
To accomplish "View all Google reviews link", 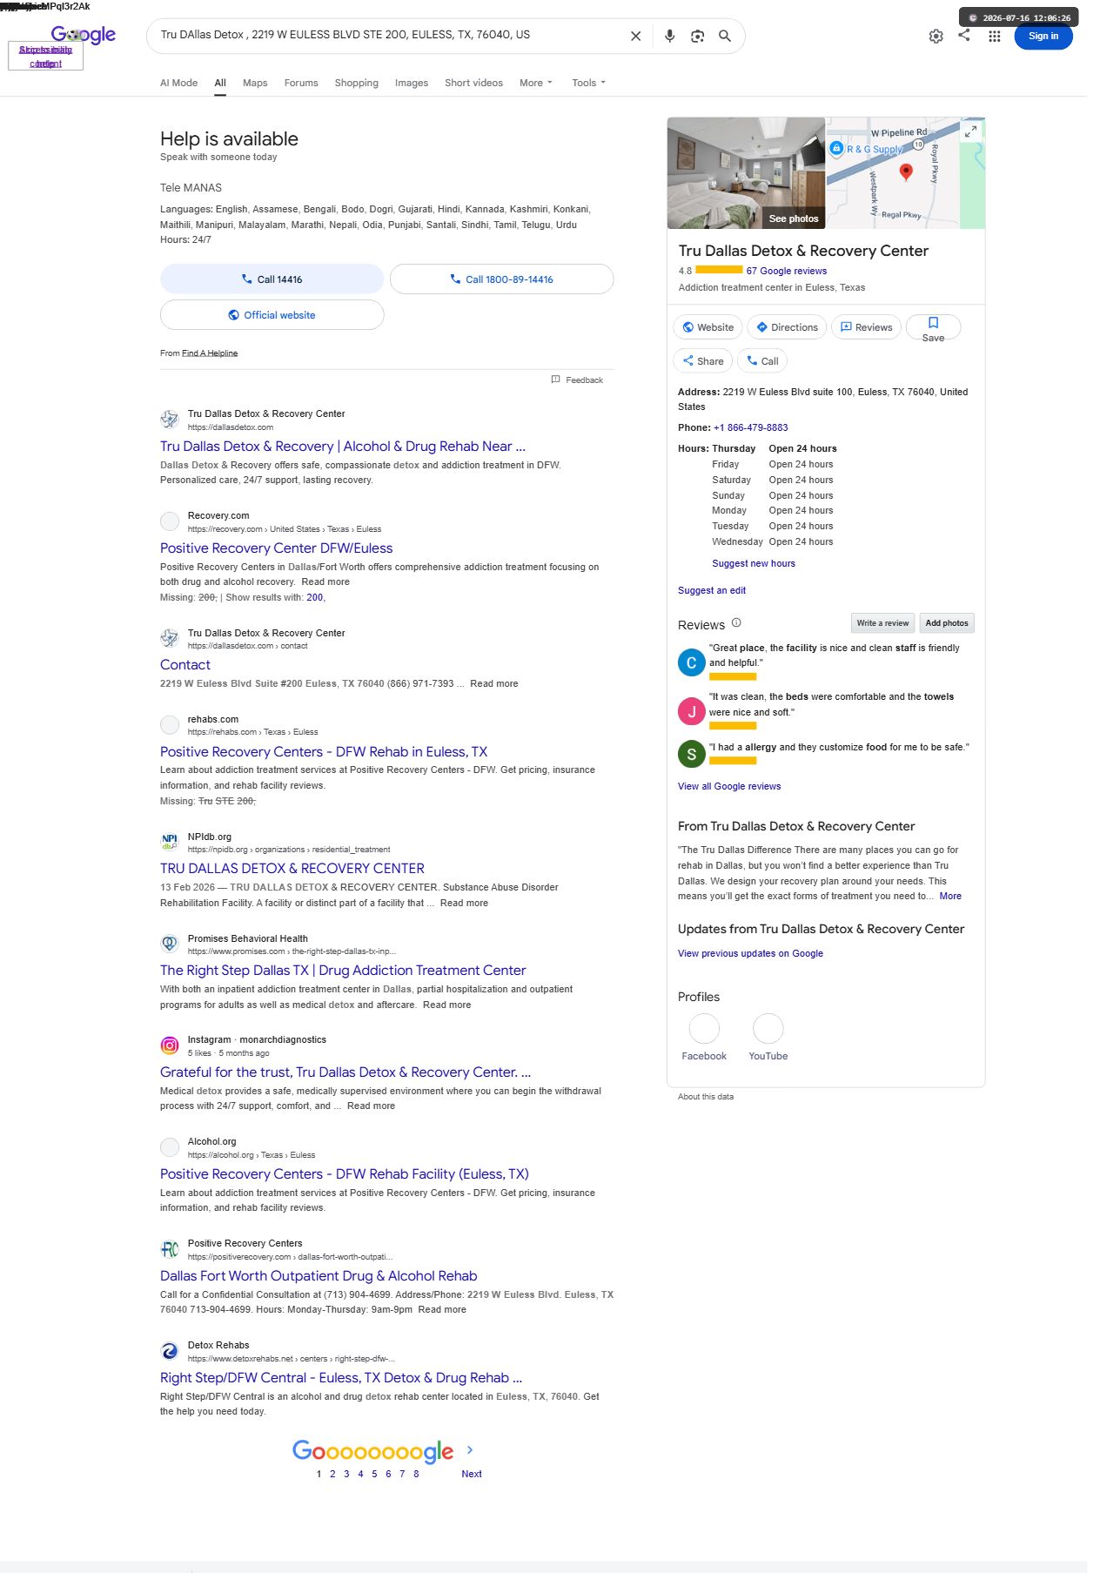I will click(x=729, y=787).
